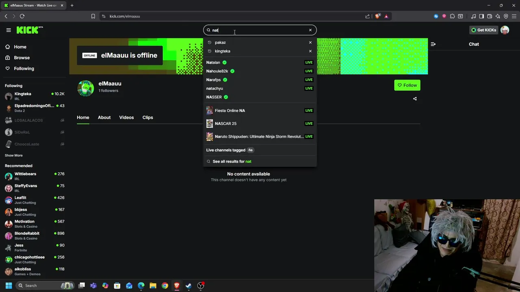520x292 pixels.
Task: Open Kingteka followed channel
Action: click(35, 96)
